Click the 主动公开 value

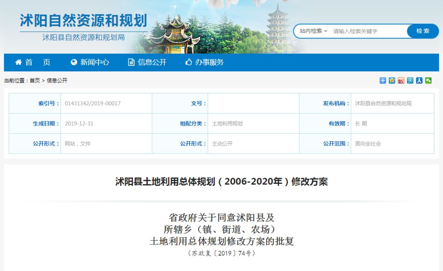pyautogui.click(x=222, y=144)
